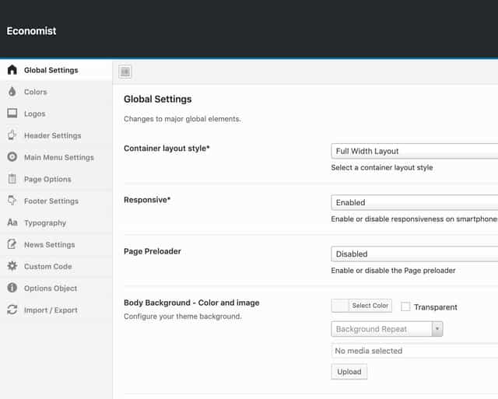This screenshot has width=498, height=399.
Task: Open the Main Menu Settings tab
Action: (56, 157)
